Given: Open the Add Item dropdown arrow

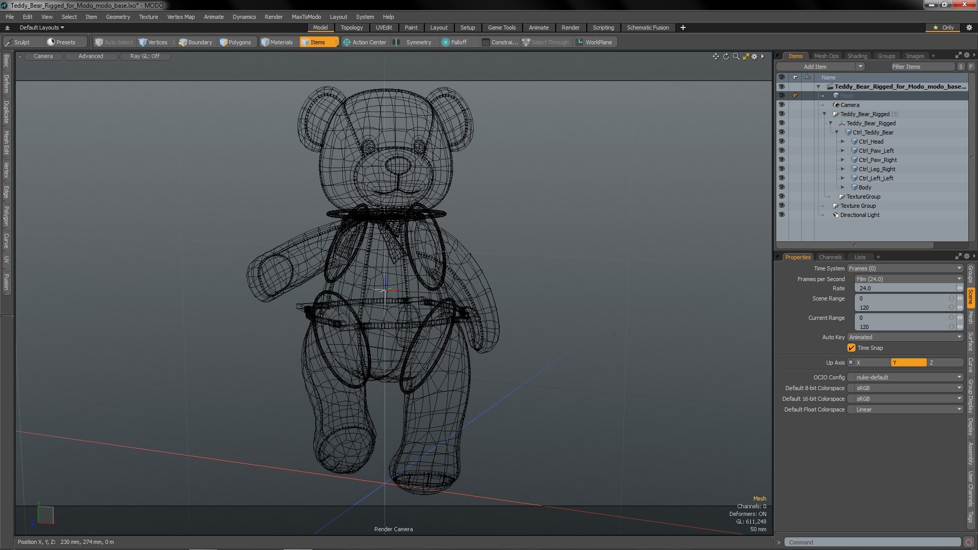Looking at the screenshot, I should [860, 67].
